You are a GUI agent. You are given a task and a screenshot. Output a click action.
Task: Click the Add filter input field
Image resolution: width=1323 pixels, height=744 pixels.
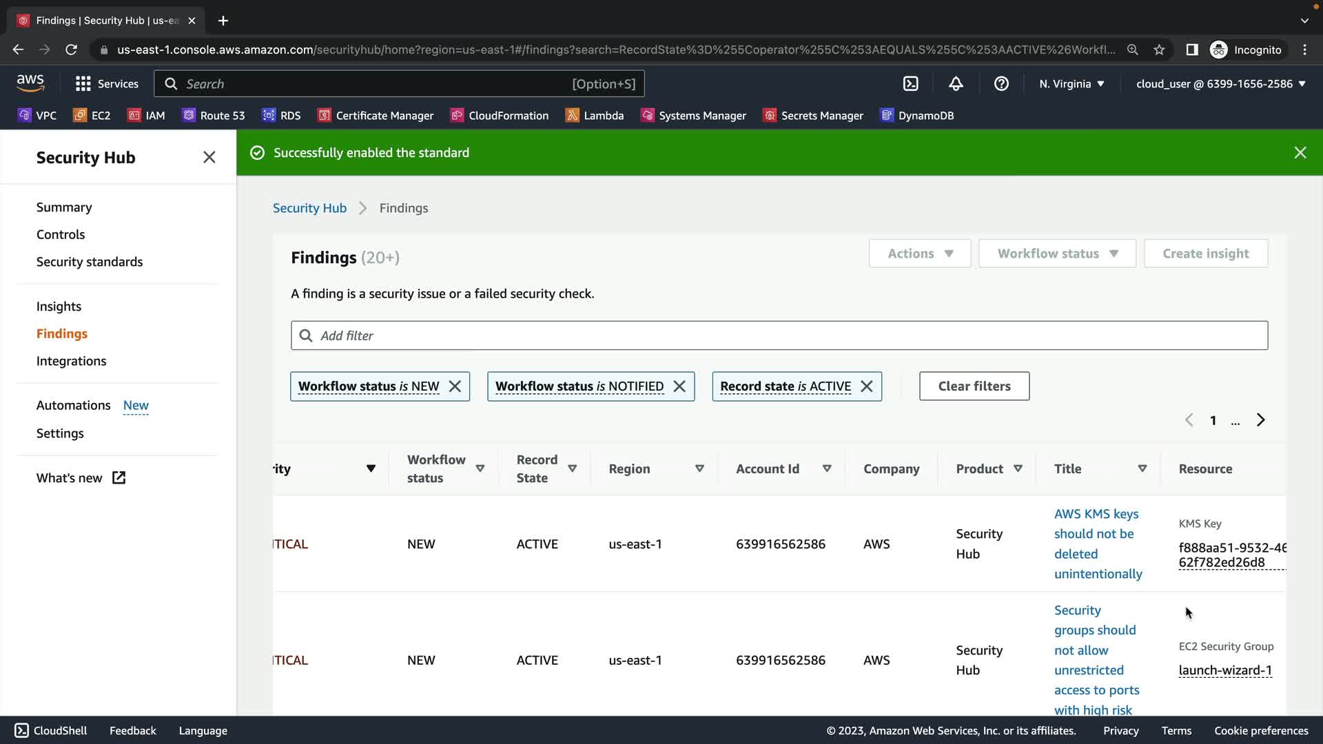click(x=779, y=335)
